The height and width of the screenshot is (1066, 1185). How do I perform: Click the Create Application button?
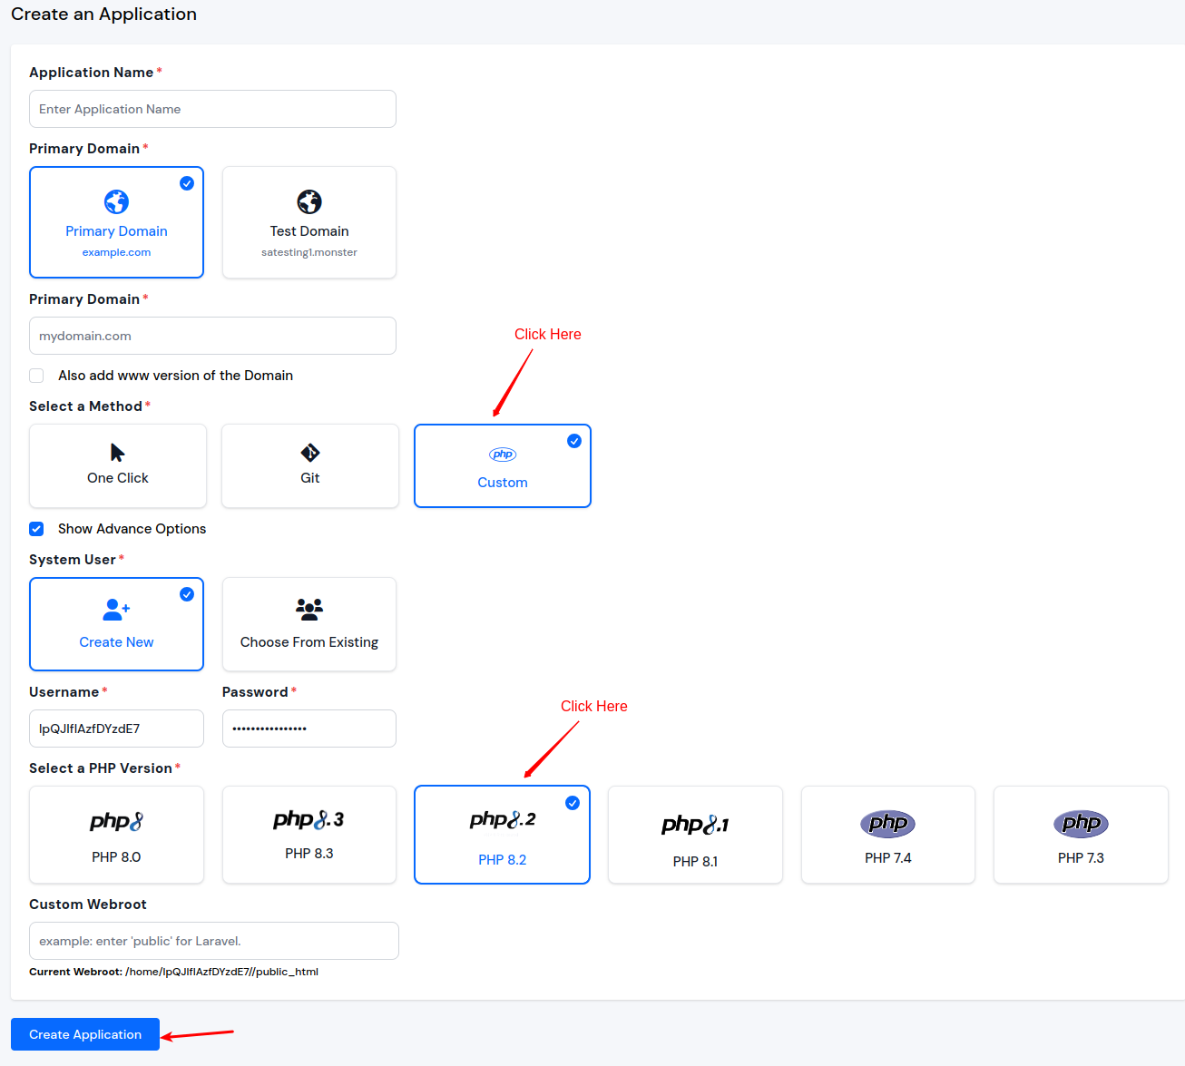pyautogui.click(x=85, y=1034)
